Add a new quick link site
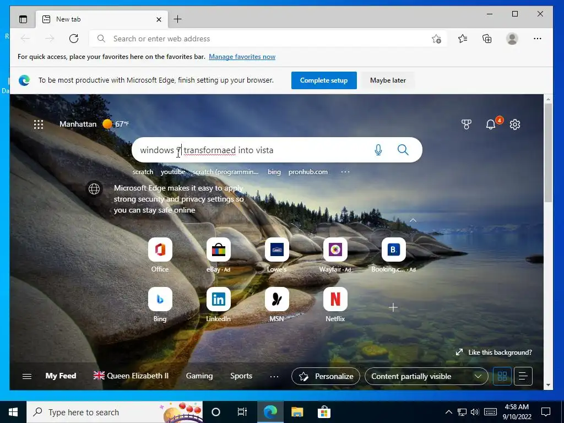The image size is (564, 423). click(393, 307)
